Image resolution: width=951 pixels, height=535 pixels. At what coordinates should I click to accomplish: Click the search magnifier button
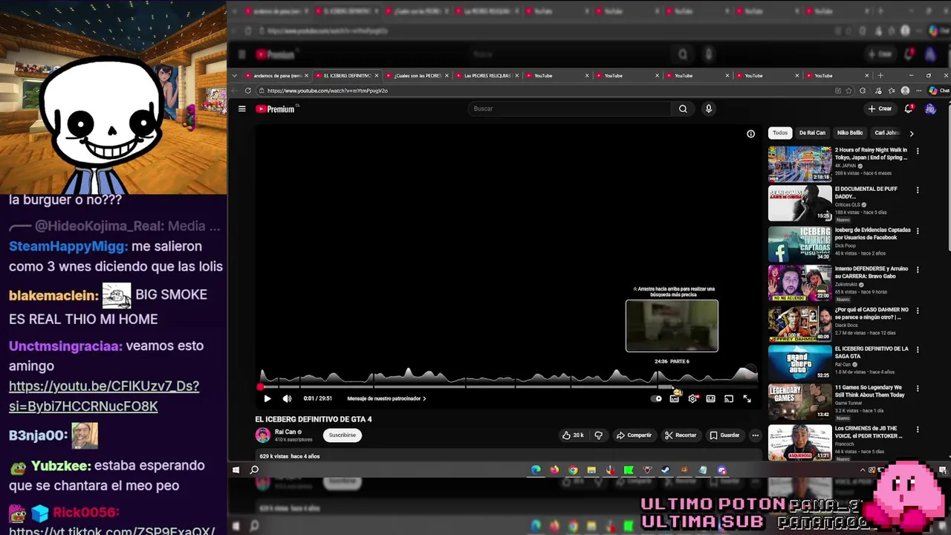point(683,108)
